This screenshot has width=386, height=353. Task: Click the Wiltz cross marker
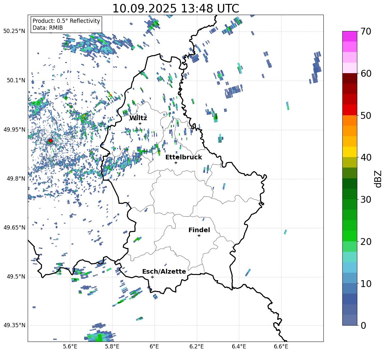(140, 123)
